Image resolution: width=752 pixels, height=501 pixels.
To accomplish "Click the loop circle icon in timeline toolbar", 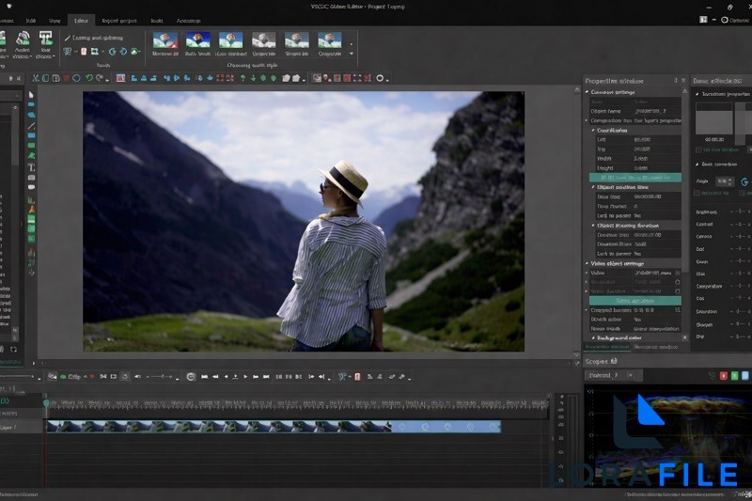I will [x=191, y=377].
